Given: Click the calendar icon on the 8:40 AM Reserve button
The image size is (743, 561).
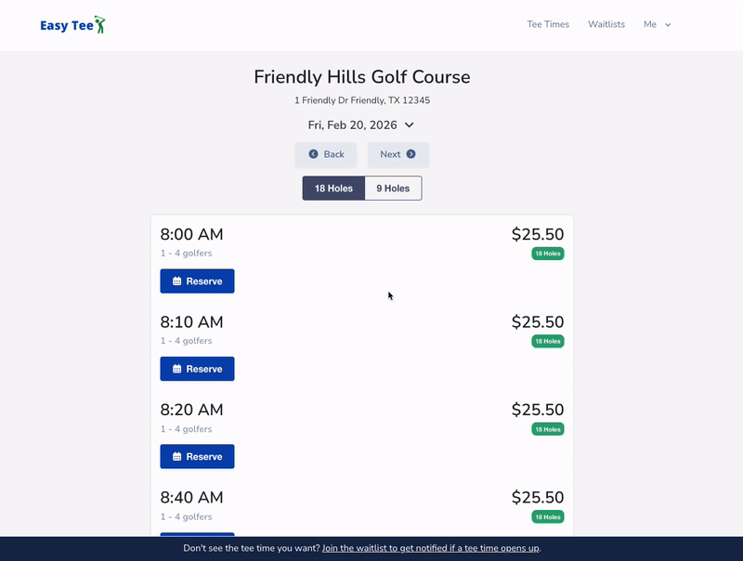Looking at the screenshot, I should tap(176, 537).
